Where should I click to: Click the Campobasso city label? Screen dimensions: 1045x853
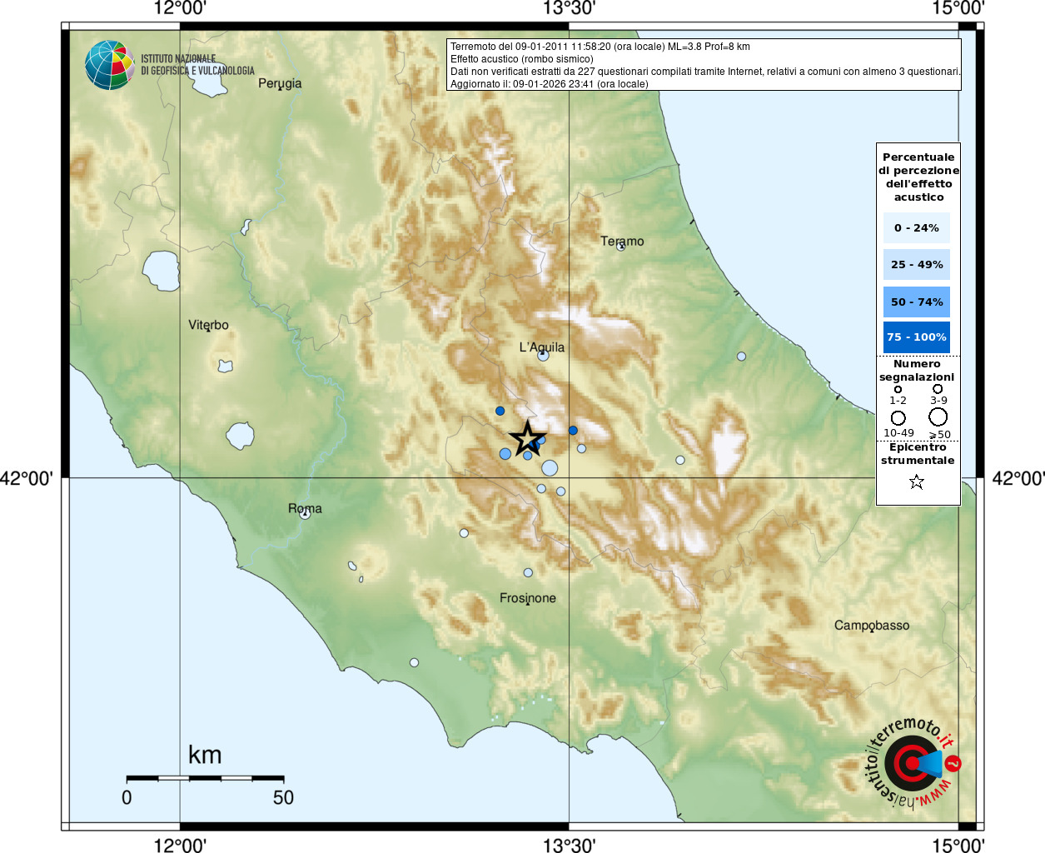click(872, 626)
